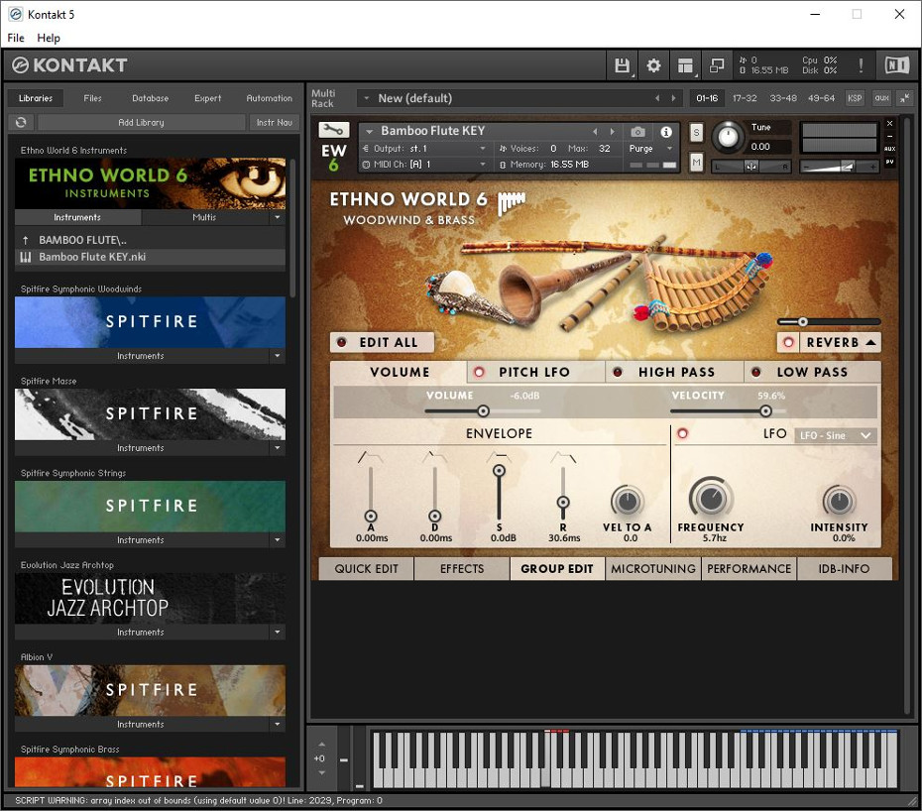Open the Output st. 1 dropdown
The height and width of the screenshot is (811, 922).
pos(424,148)
